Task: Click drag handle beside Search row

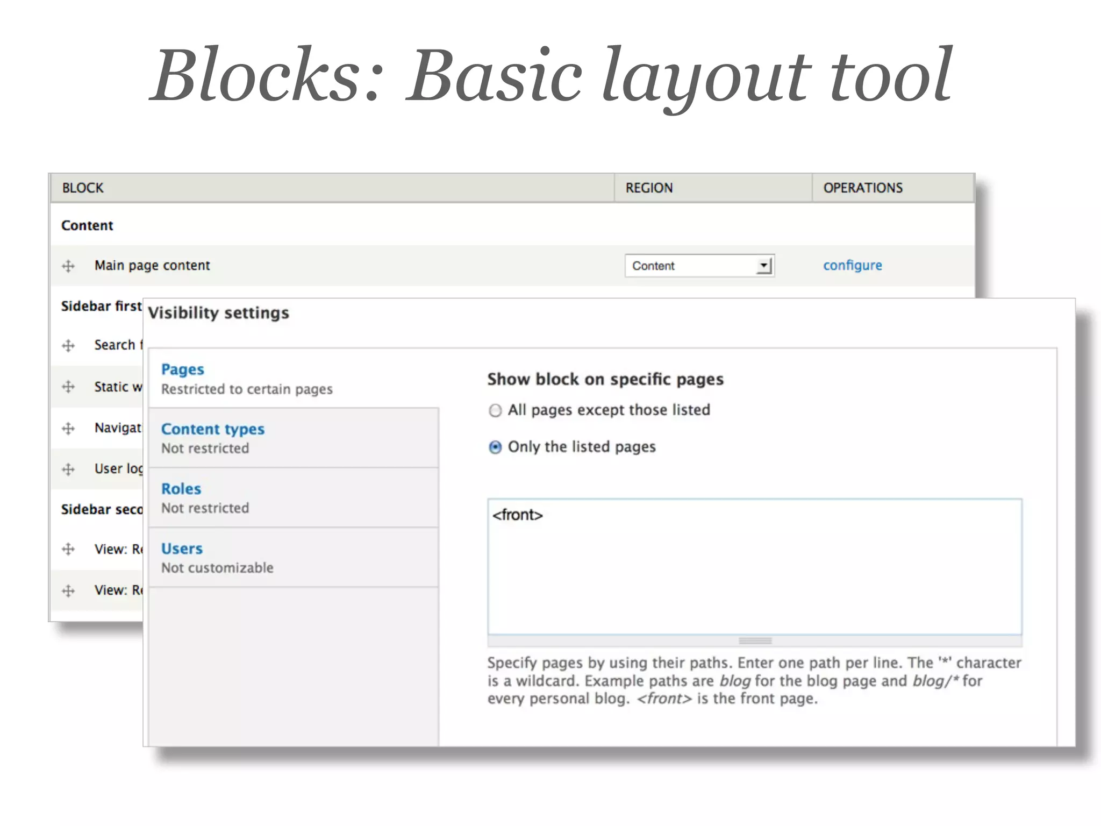Action: (x=68, y=345)
